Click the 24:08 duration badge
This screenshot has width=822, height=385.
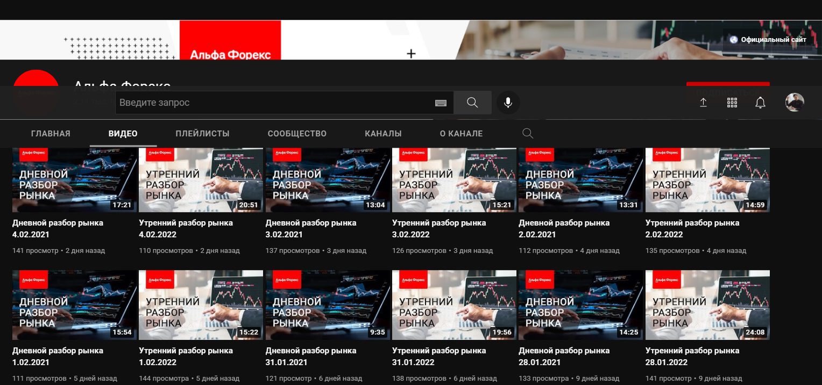[x=755, y=332]
